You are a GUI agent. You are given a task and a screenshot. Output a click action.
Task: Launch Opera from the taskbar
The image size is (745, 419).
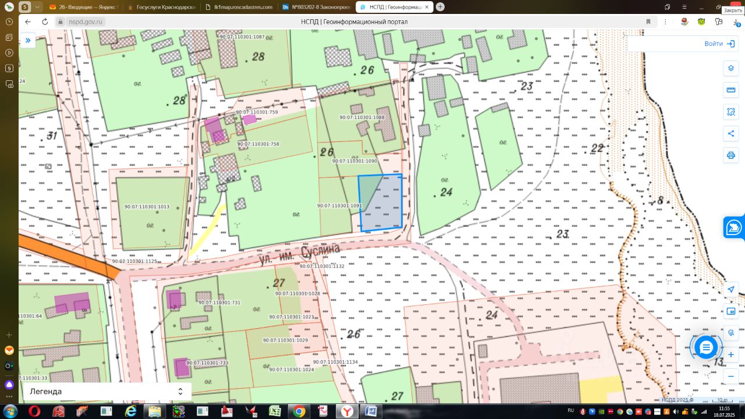coord(34,411)
